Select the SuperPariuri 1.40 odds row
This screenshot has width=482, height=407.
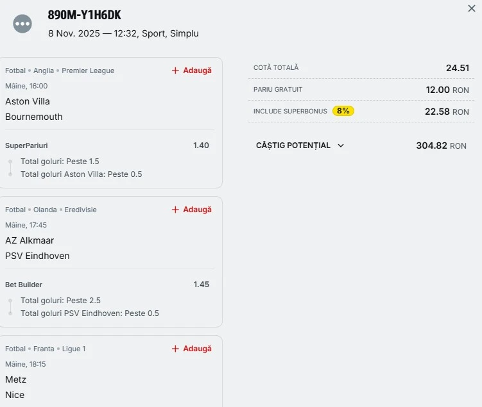tap(107, 145)
